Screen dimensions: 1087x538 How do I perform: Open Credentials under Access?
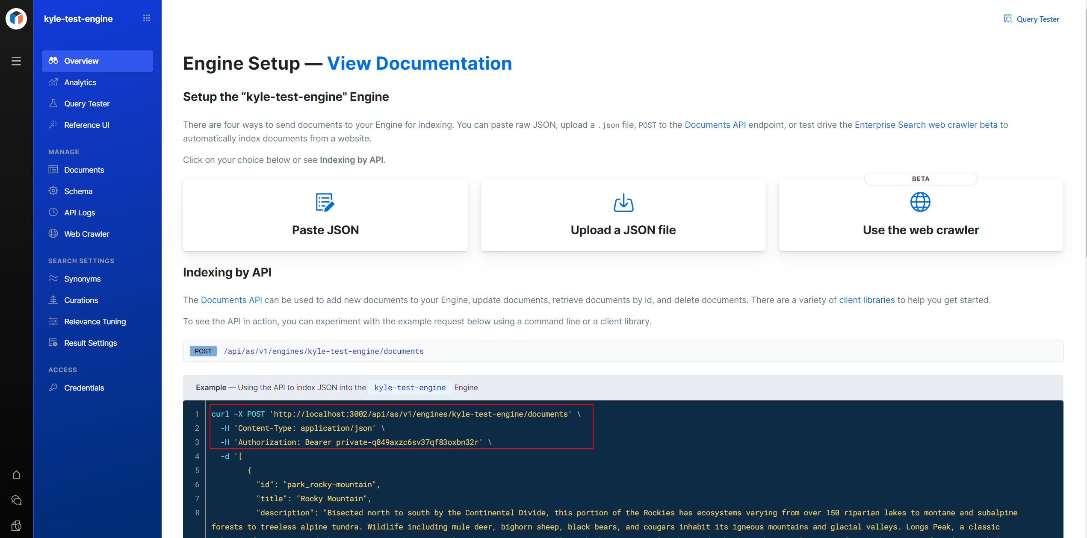point(84,388)
